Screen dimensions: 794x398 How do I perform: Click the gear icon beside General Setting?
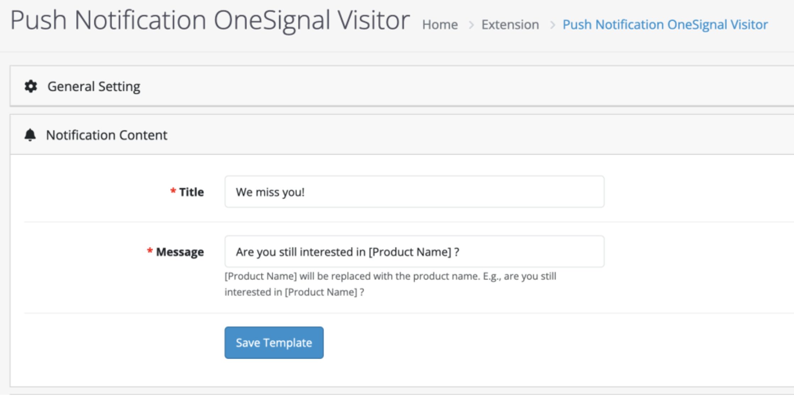(31, 86)
